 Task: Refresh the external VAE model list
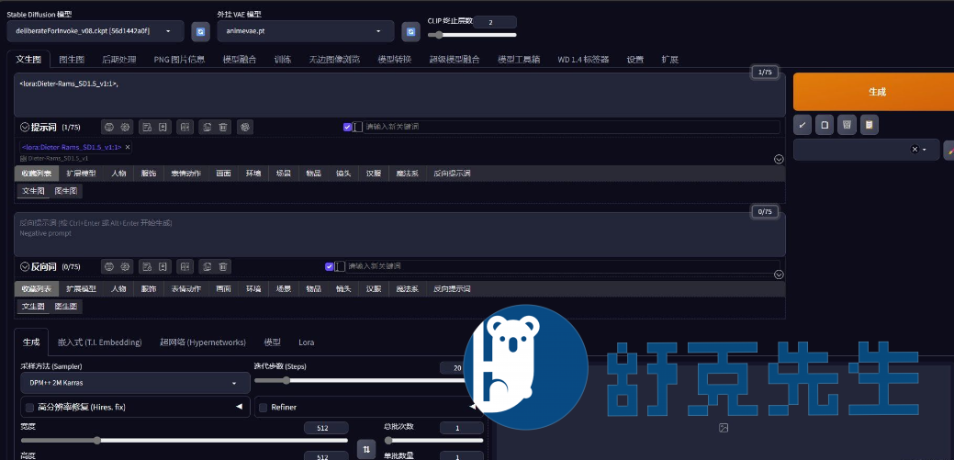tap(411, 31)
